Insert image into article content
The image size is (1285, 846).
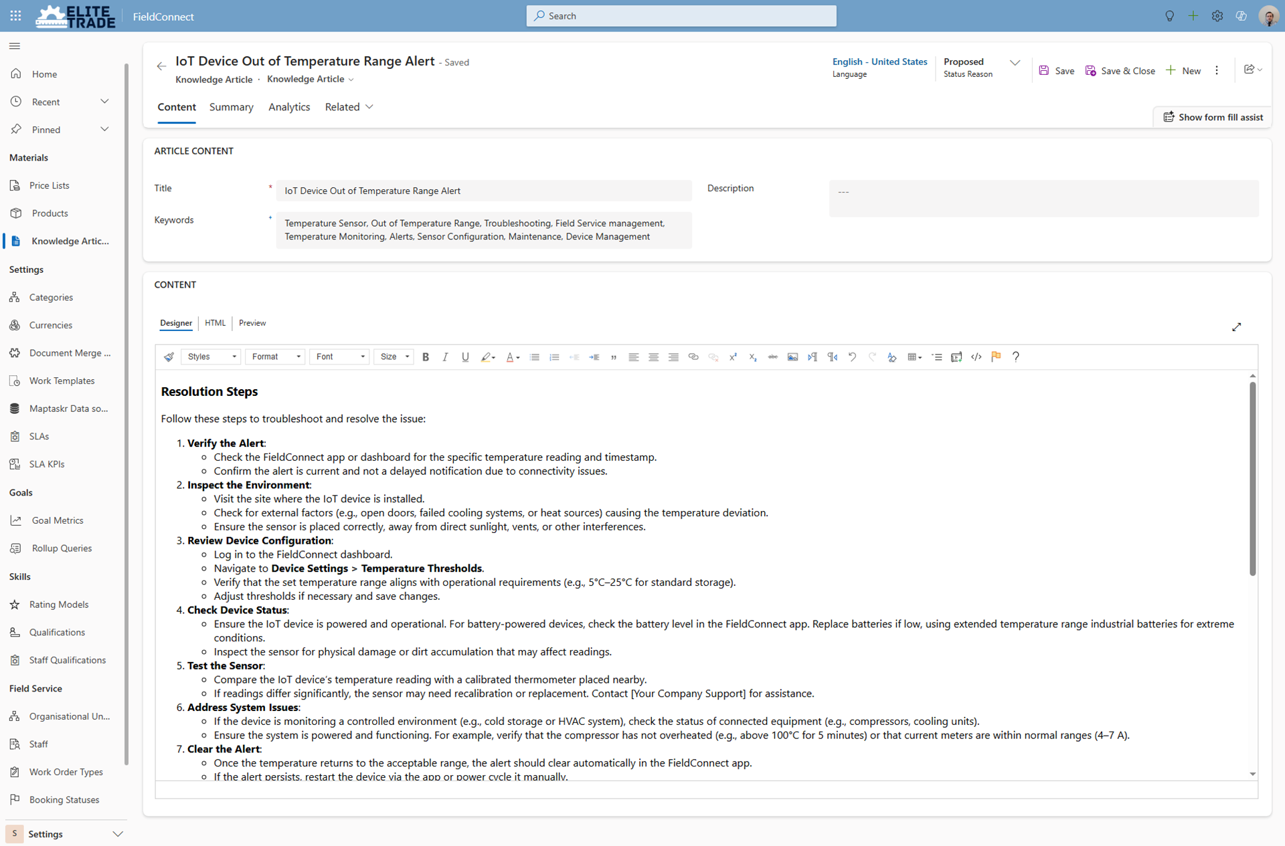(x=792, y=357)
